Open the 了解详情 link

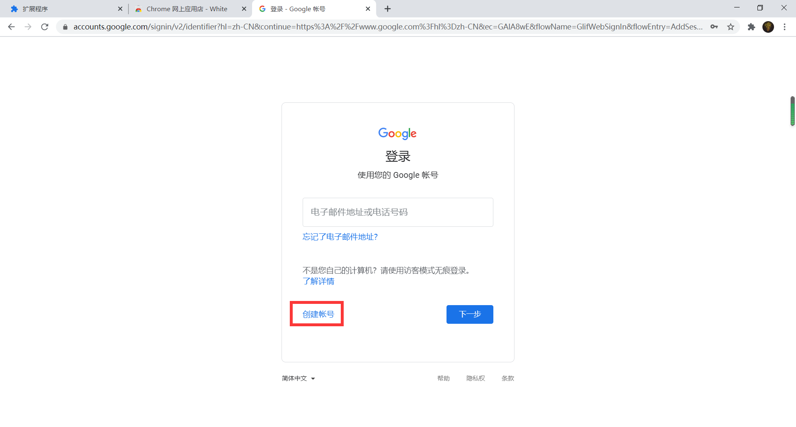318,281
